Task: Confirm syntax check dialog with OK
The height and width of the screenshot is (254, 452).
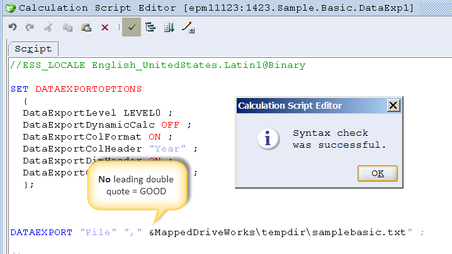Action: [378, 174]
